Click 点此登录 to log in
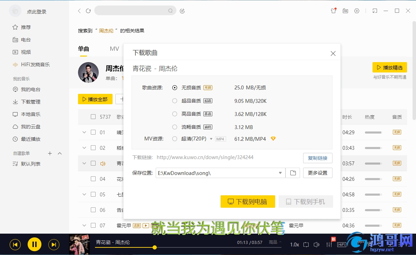Viewport: 416px width, 255px height. [x=37, y=12]
